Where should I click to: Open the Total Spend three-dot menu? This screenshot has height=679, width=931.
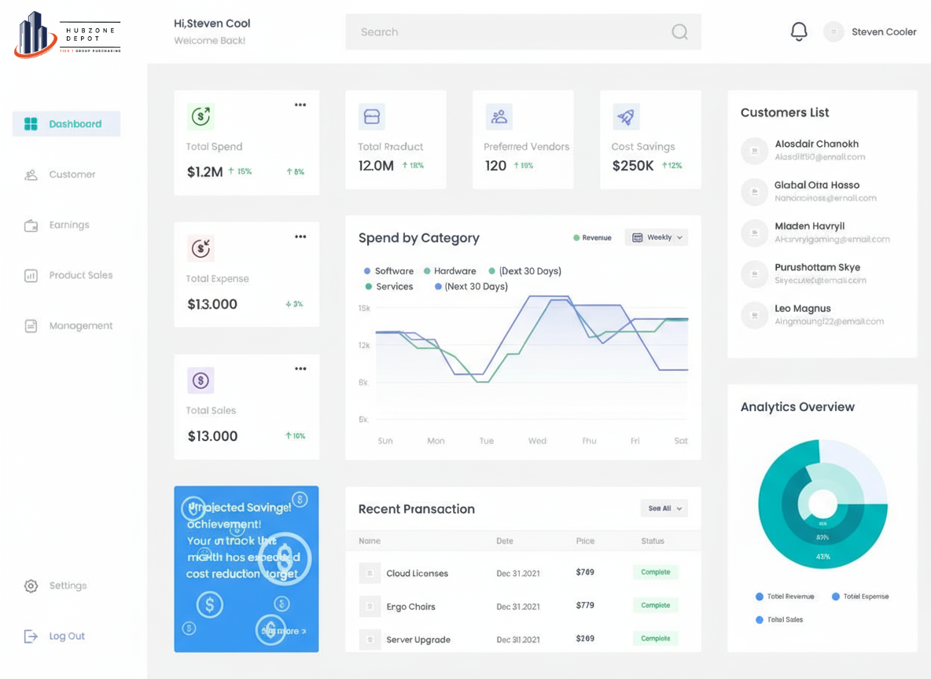[x=300, y=105]
